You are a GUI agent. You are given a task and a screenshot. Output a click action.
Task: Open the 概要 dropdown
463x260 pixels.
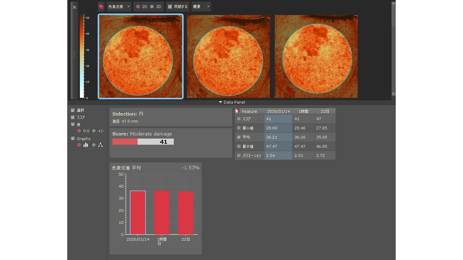point(201,7)
